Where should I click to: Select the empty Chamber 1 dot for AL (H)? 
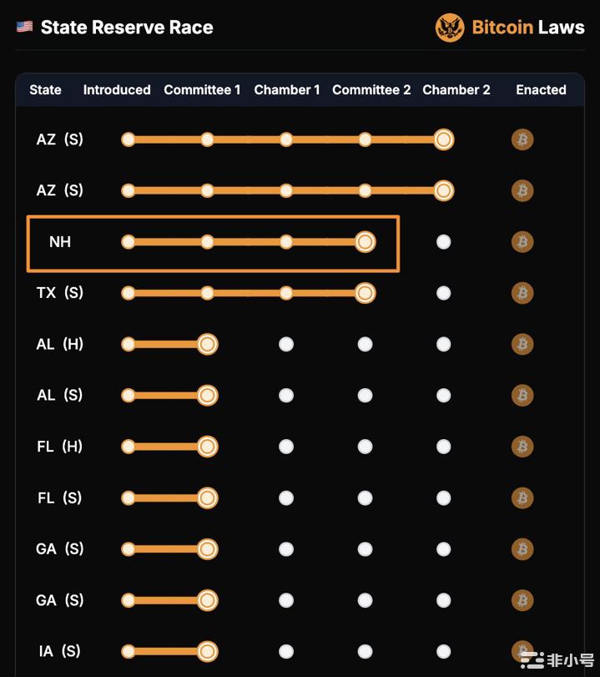coord(286,344)
